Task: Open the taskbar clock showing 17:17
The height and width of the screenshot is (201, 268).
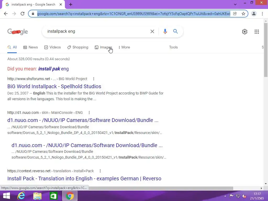Action: pos(257,196)
